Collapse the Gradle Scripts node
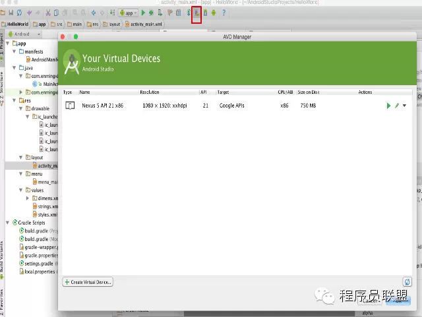This screenshot has height=317, width=422. point(8,223)
